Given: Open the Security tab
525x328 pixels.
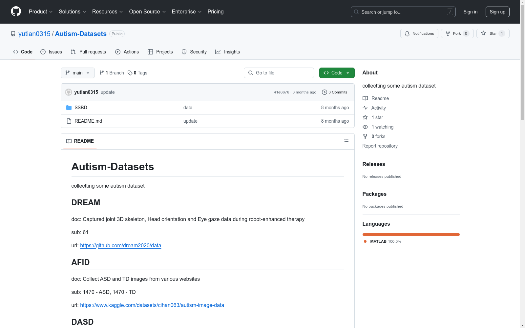Looking at the screenshot, I should coord(194,52).
